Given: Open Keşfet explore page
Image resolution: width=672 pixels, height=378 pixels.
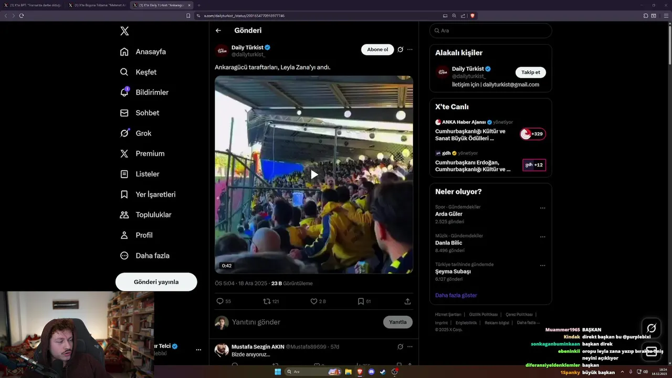Looking at the screenshot, I should [138, 72].
